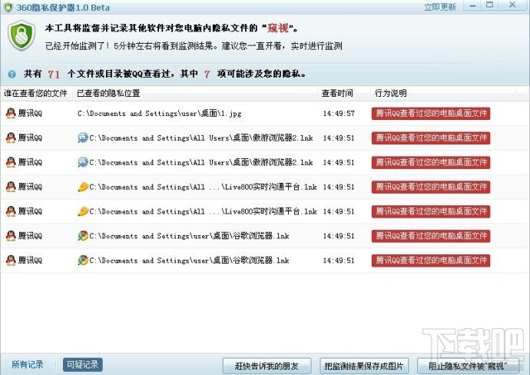Screen dimensions: 530x375
Task: Click the Maxthon icon in the first 傲游浏览器2.lnk row
Action: (83, 138)
